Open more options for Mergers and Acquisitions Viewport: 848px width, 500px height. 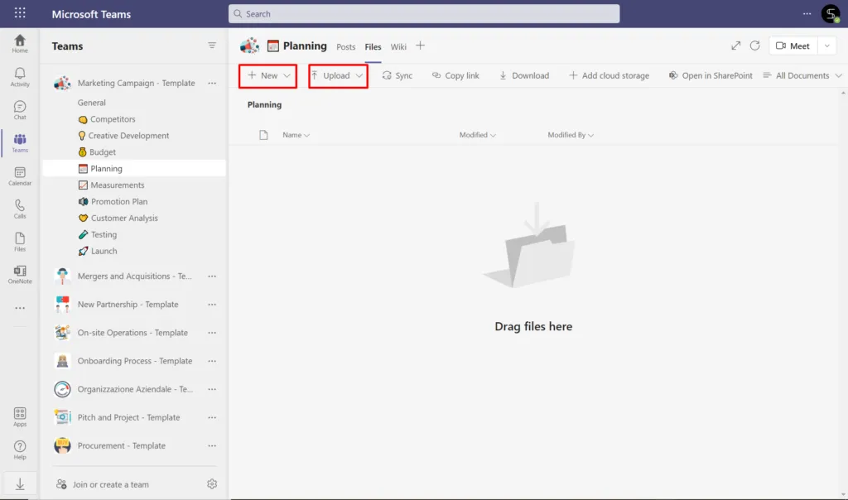pos(212,276)
